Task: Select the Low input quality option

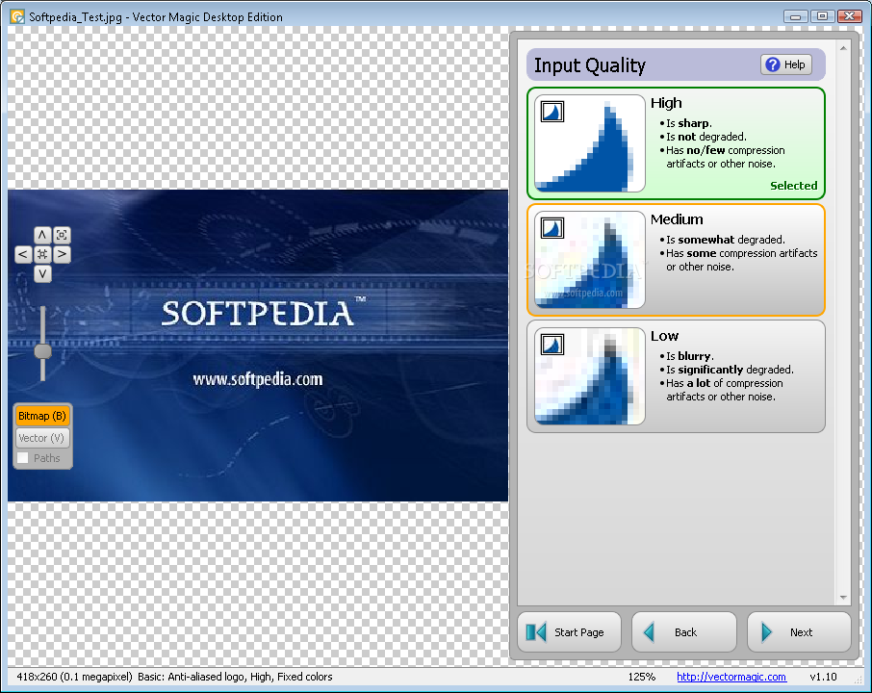Action: tap(676, 376)
